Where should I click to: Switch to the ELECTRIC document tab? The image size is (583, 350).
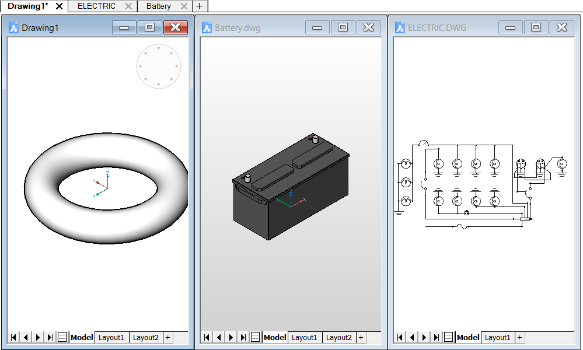click(96, 6)
